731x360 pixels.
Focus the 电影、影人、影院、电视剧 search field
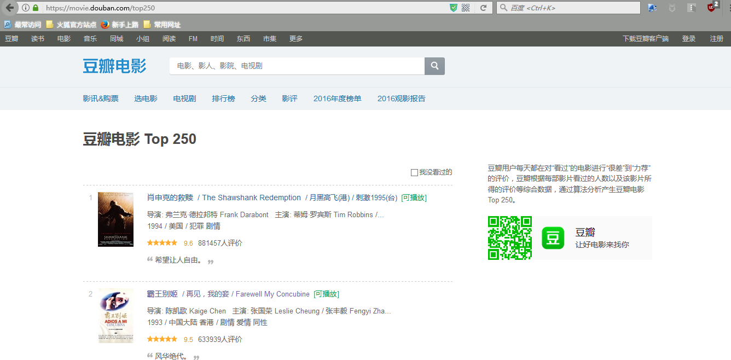tap(297, 66)
